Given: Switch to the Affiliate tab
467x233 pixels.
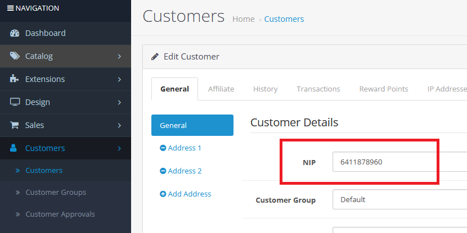Looking at the screenshot, I should pyautogui.click(x=221, y=89).
